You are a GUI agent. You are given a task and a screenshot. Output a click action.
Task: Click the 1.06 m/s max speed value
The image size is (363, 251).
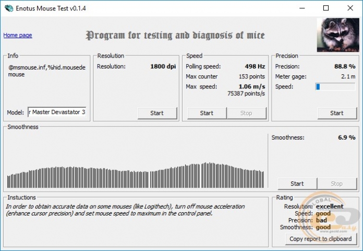[252, 87]
